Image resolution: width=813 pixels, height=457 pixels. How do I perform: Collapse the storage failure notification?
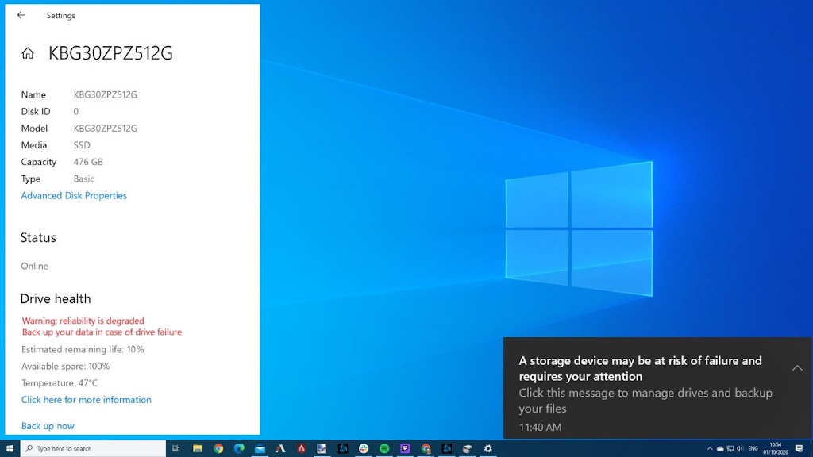coord(797,367)
